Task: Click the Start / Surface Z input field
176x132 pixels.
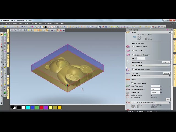Action: coord(155,86)
